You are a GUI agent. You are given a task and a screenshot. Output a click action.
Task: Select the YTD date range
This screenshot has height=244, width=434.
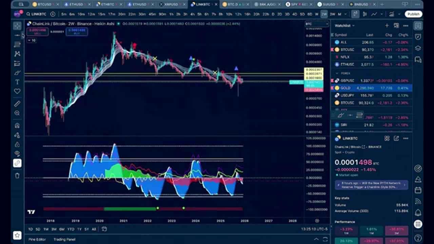click(x=71, y=229)
